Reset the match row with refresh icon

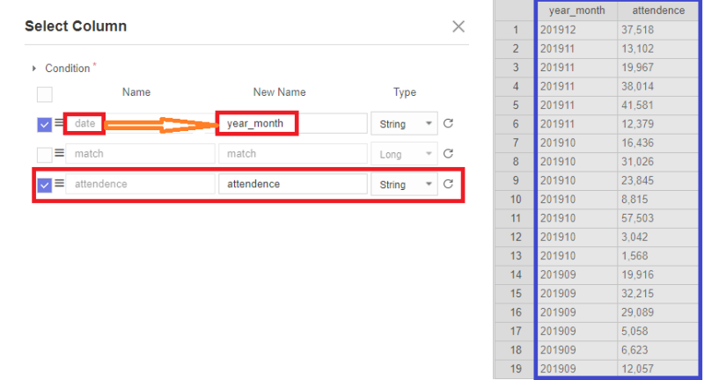[448, 154]
